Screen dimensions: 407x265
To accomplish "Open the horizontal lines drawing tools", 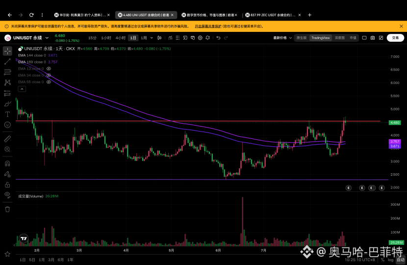I will pyautogui.click(x=7, y=72).
